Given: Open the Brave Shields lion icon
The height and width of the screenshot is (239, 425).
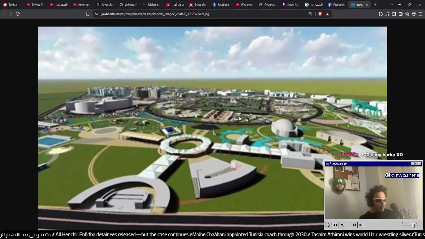Looking at the screenshot, I should coord(320,14).
